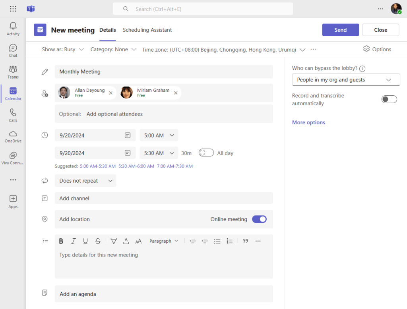Click the Add an agenda field
The height and width of the screenshot is (309, 407).
[164, 294]
